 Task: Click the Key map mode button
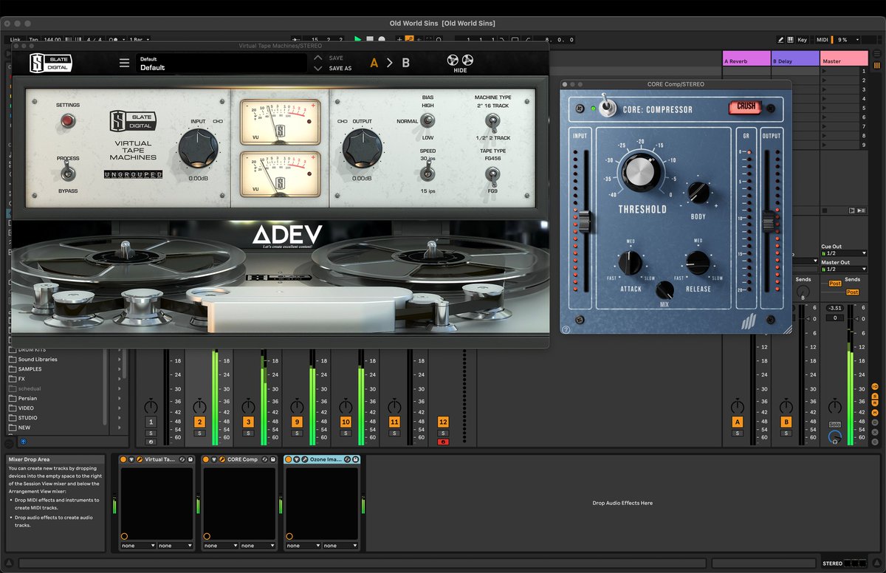pos(803,39)
